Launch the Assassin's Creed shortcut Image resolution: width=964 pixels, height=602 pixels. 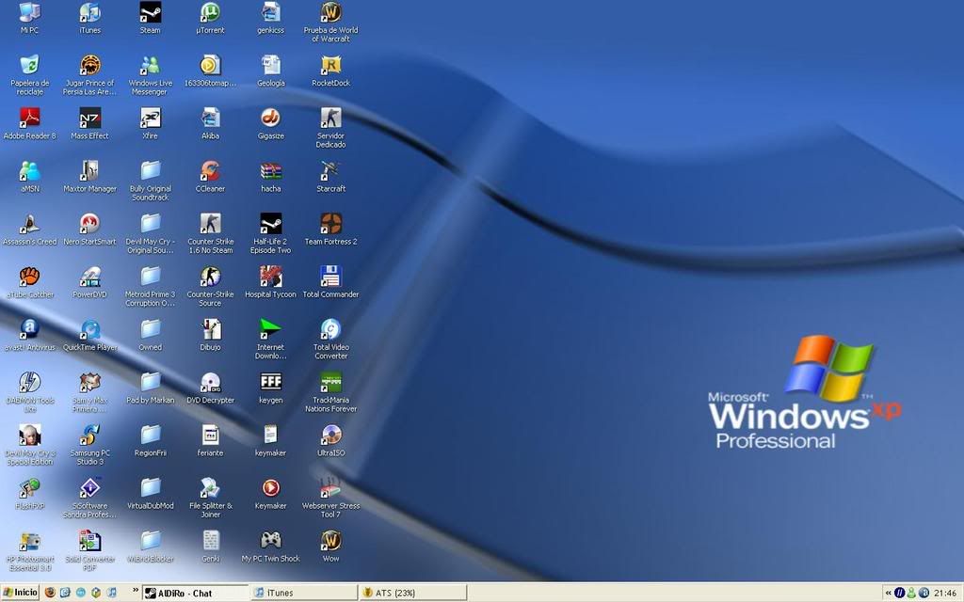pyautogui.click(x=29, y=230)
